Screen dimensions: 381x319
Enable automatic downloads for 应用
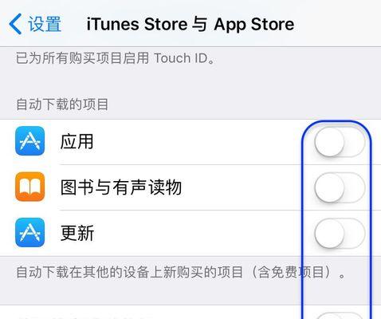(x=340, y=142)
